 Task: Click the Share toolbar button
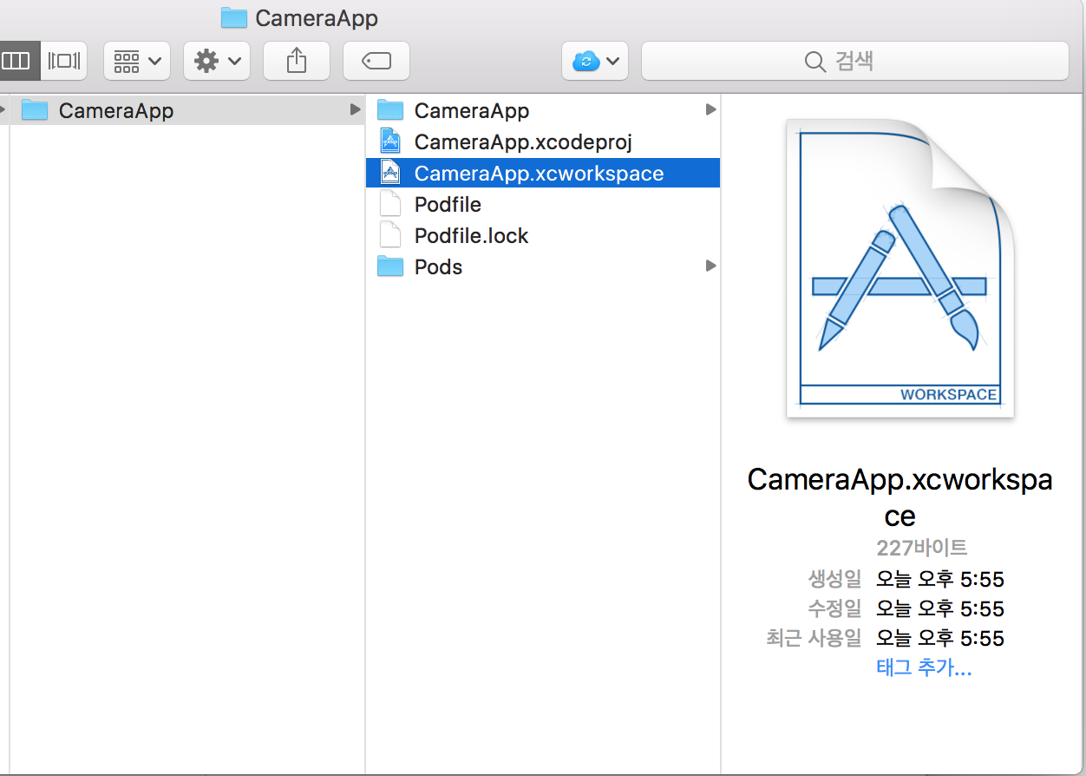click(297, 61)
